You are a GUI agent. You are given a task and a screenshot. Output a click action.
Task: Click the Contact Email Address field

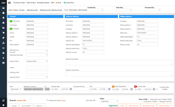point(37,44)
